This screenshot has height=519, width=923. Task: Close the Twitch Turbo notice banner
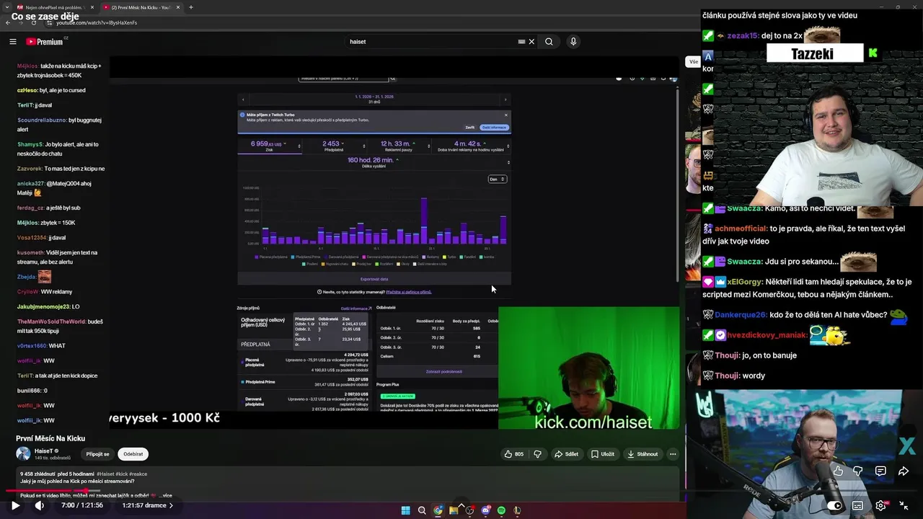[x=506, y=115]
